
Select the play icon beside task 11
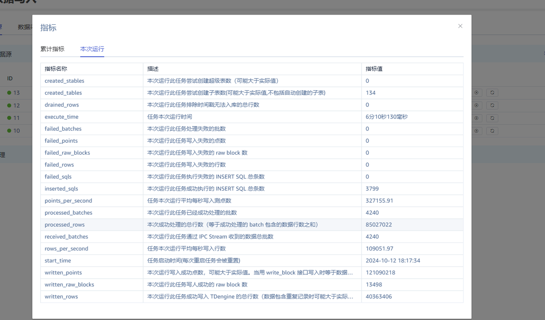click(x=476, y=118)
